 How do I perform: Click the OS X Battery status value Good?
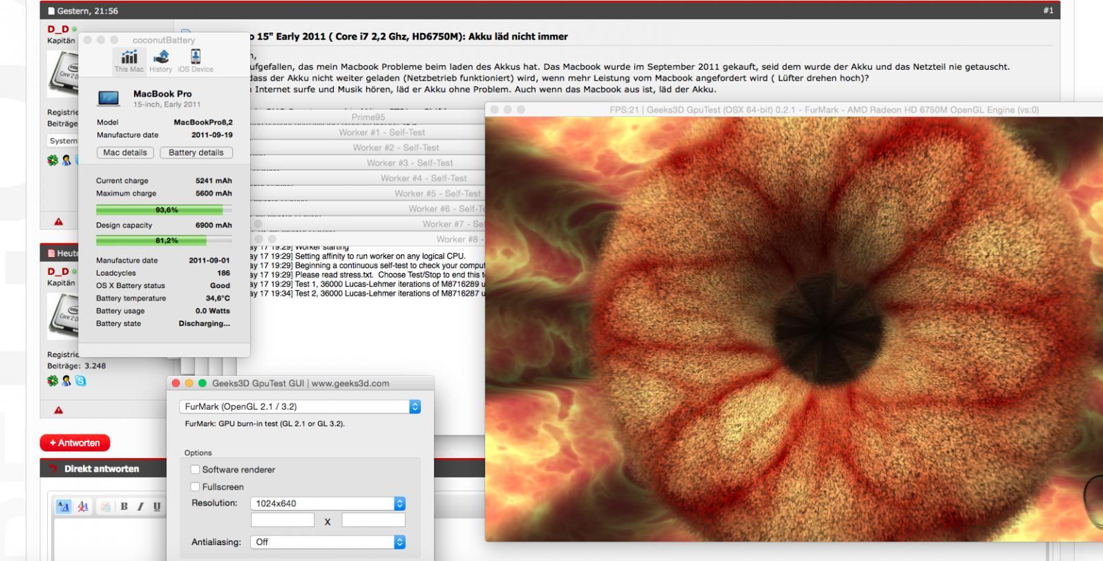pos(220,285)
